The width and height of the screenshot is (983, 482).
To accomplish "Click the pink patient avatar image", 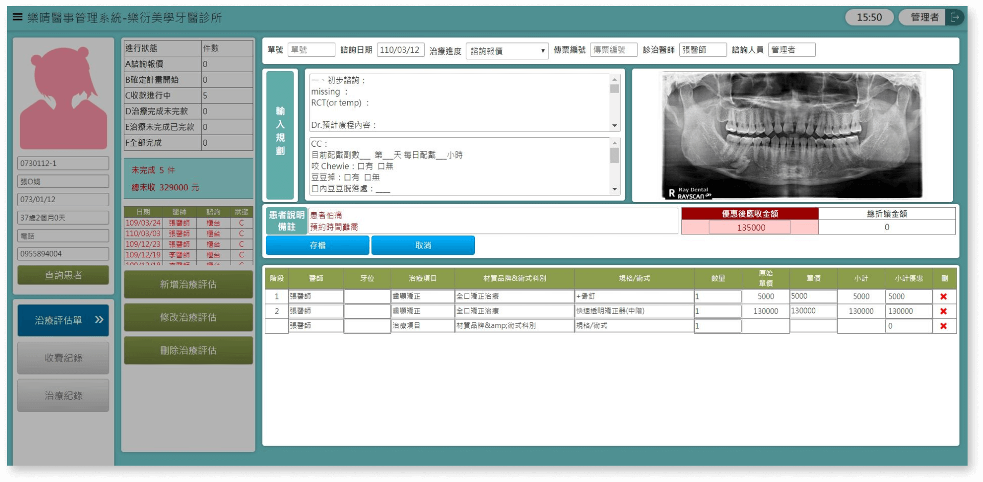I will 63,97.
